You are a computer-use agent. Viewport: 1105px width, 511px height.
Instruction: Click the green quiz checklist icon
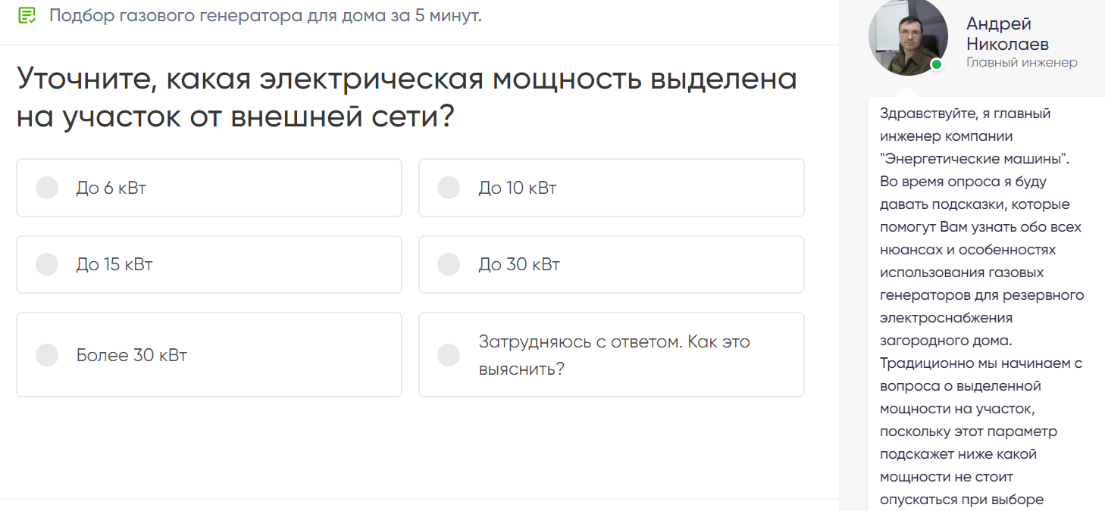pyautogui.click(x=27, y=14)
